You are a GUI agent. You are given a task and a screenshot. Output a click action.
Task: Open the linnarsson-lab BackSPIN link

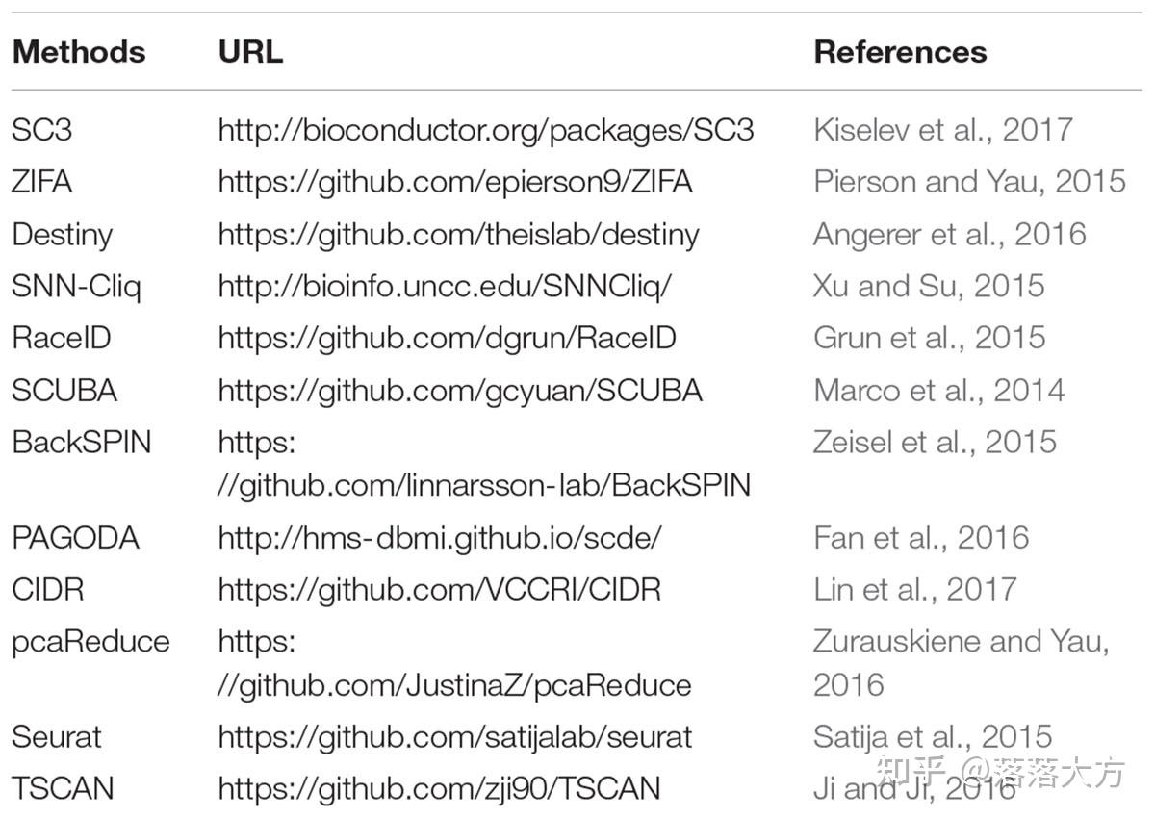click(483, 484)
